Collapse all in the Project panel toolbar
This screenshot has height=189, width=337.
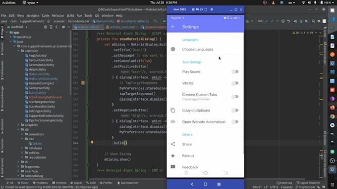(x=56, y=27)
